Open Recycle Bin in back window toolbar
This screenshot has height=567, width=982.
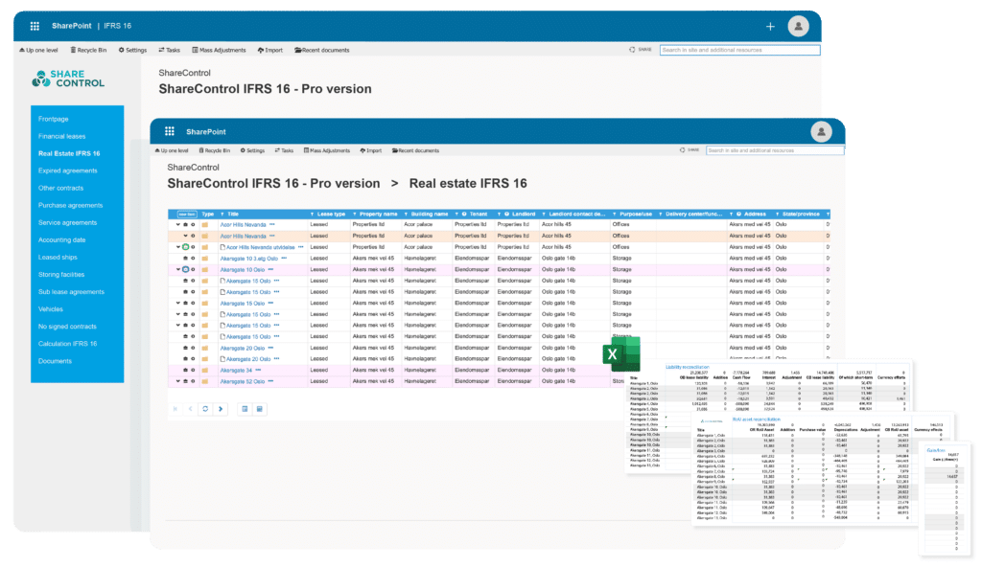(x=88, y=50)
